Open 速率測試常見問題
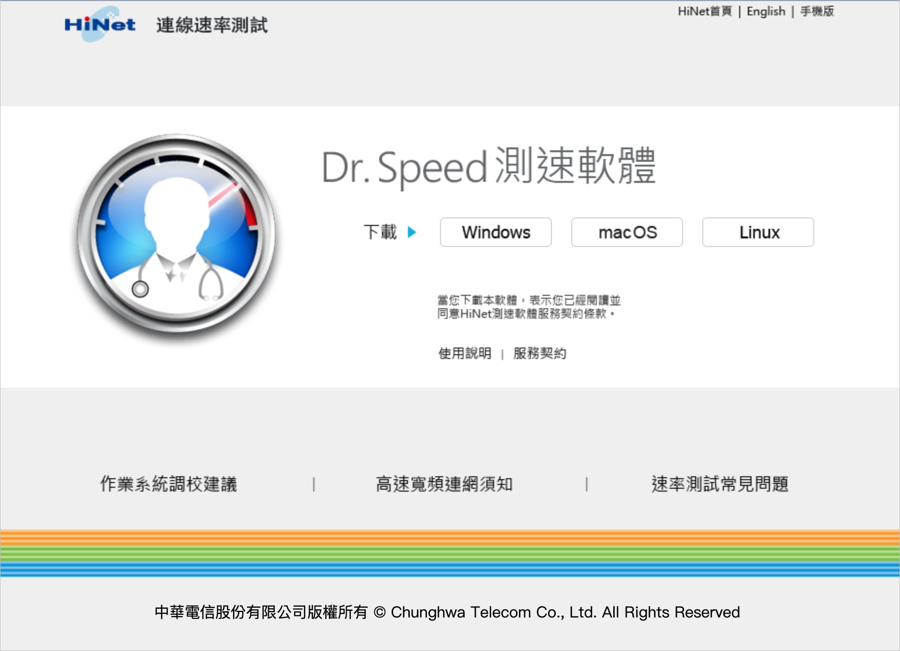900x651 pixels. (720, 484)
